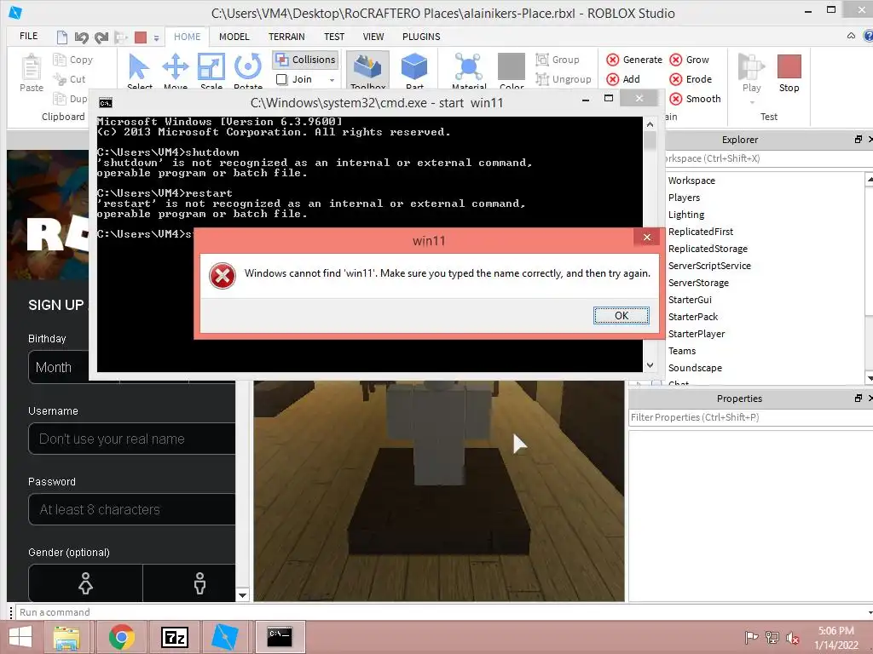Select Workspace in Explorer
This screenshot has height=654, width=873.
click(x=691, y=181)
